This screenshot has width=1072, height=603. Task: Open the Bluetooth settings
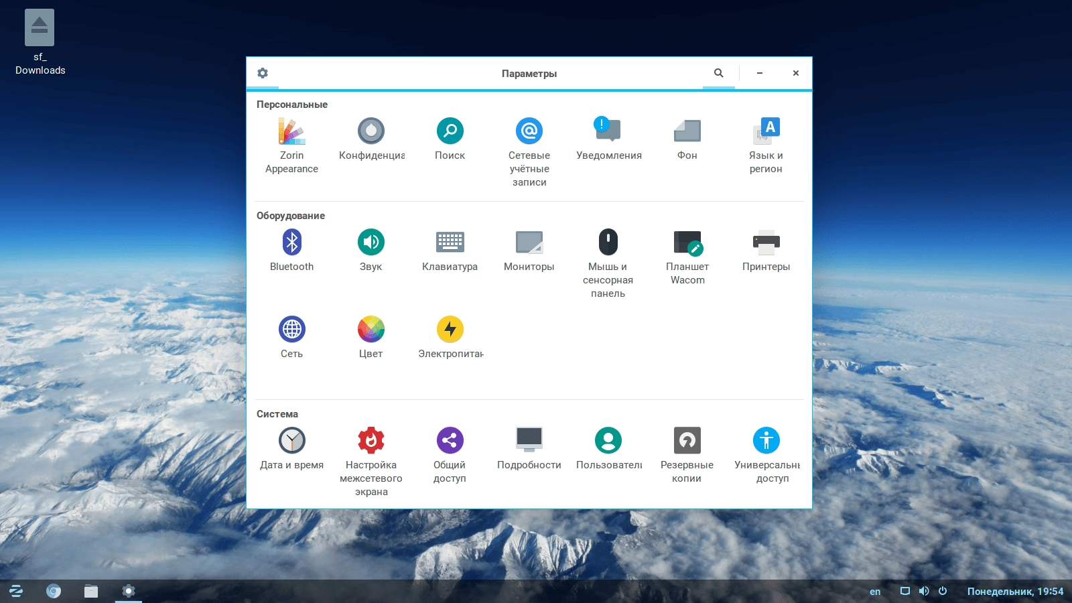(x=291, y=250)
